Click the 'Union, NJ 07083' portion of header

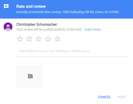(x=107, y=12)
